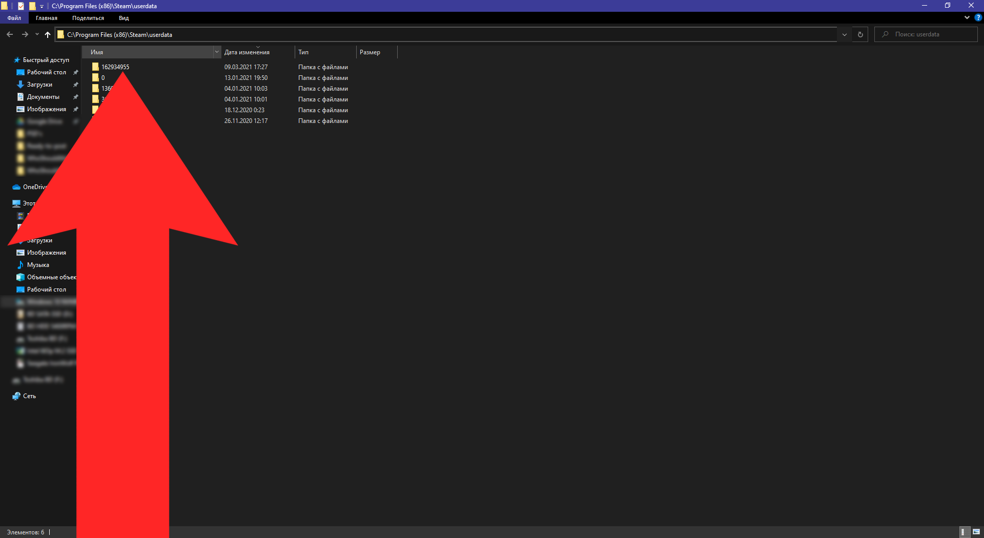Click the date 04.01.2021 10:01
The width and height of the screenshot is (984, 538).
[x=246, y=99]
